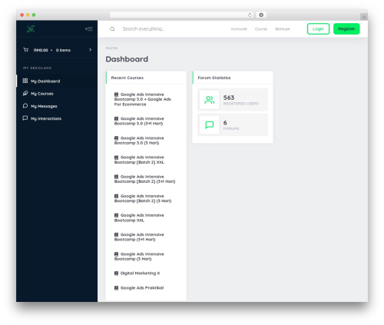Click the Recent Courses panel header

tap(146, 78)
